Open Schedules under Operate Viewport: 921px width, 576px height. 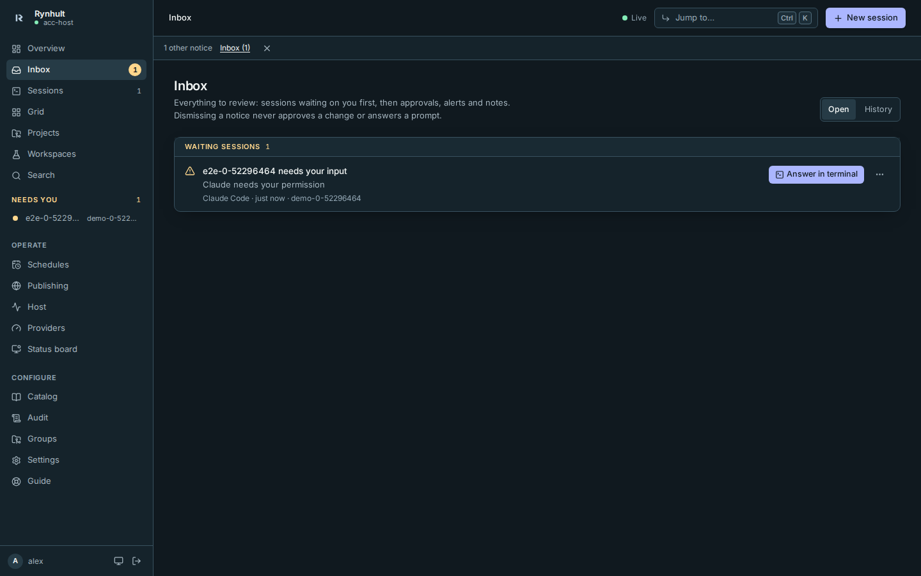(76, 265)
